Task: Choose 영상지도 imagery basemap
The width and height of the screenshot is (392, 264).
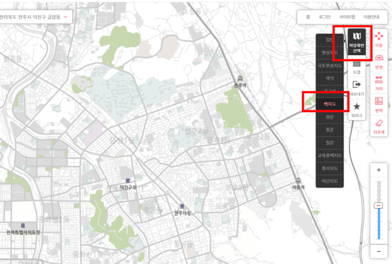Action: point(330,53)
